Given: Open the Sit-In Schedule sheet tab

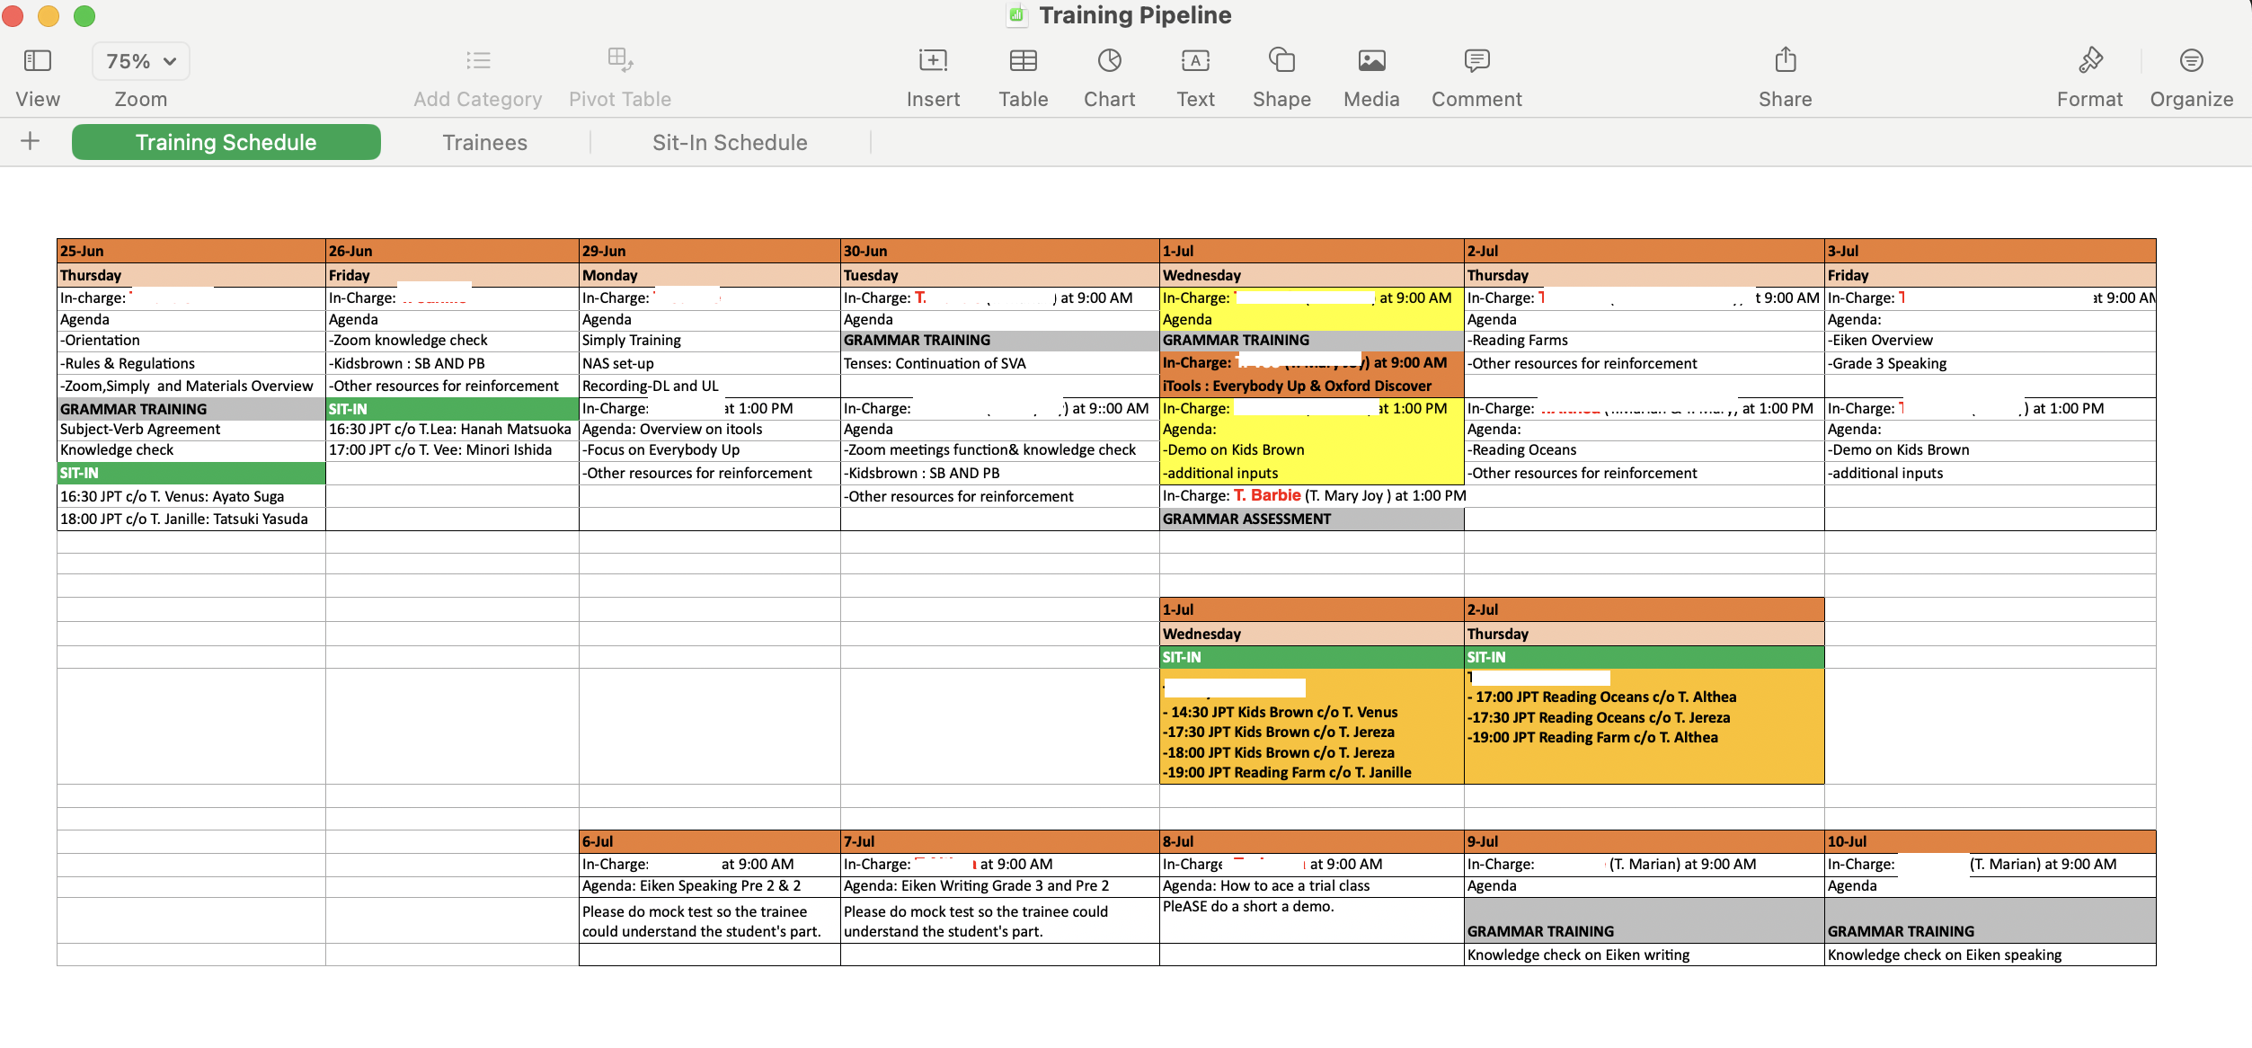Looking at the screenshot, I should tap(730, 143).
